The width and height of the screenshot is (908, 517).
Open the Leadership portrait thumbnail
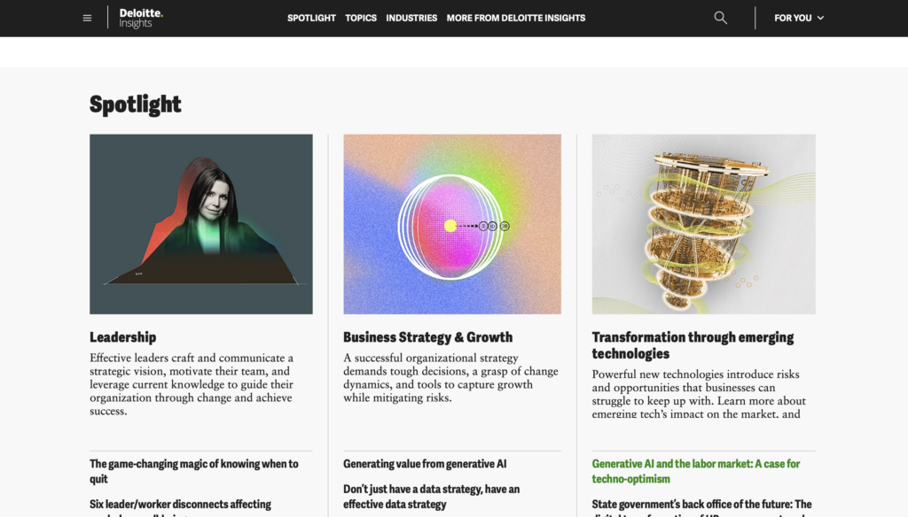coord(201,224)
